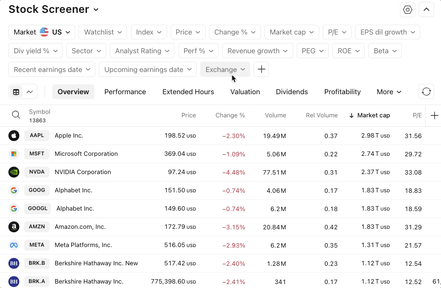Click the Google logo in GOOG row
This screenshot has width=441, height=288.
click(14, 190)
